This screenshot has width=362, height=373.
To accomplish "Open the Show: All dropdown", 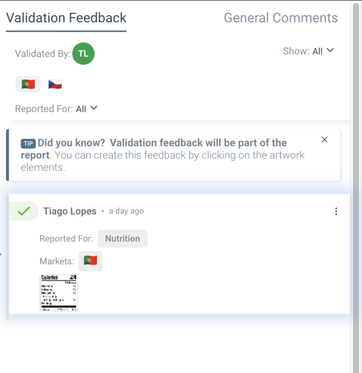I will click(309, 51).
